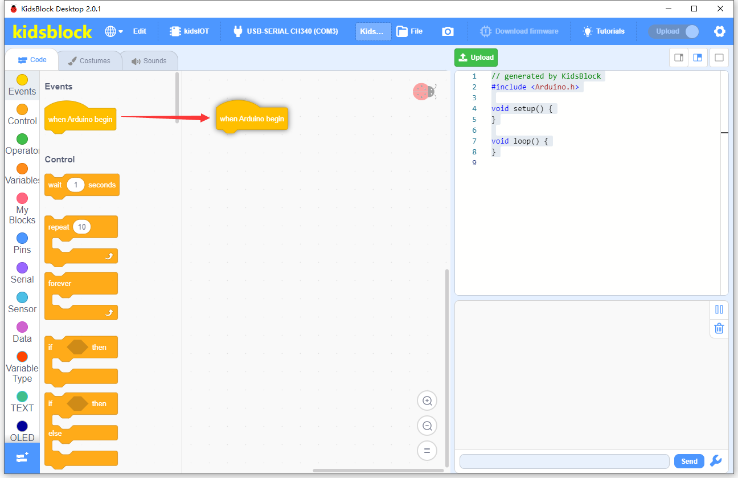This screenshot has height=478, width=738.
Task: Click Download firmware
Action: pos(519,31)
